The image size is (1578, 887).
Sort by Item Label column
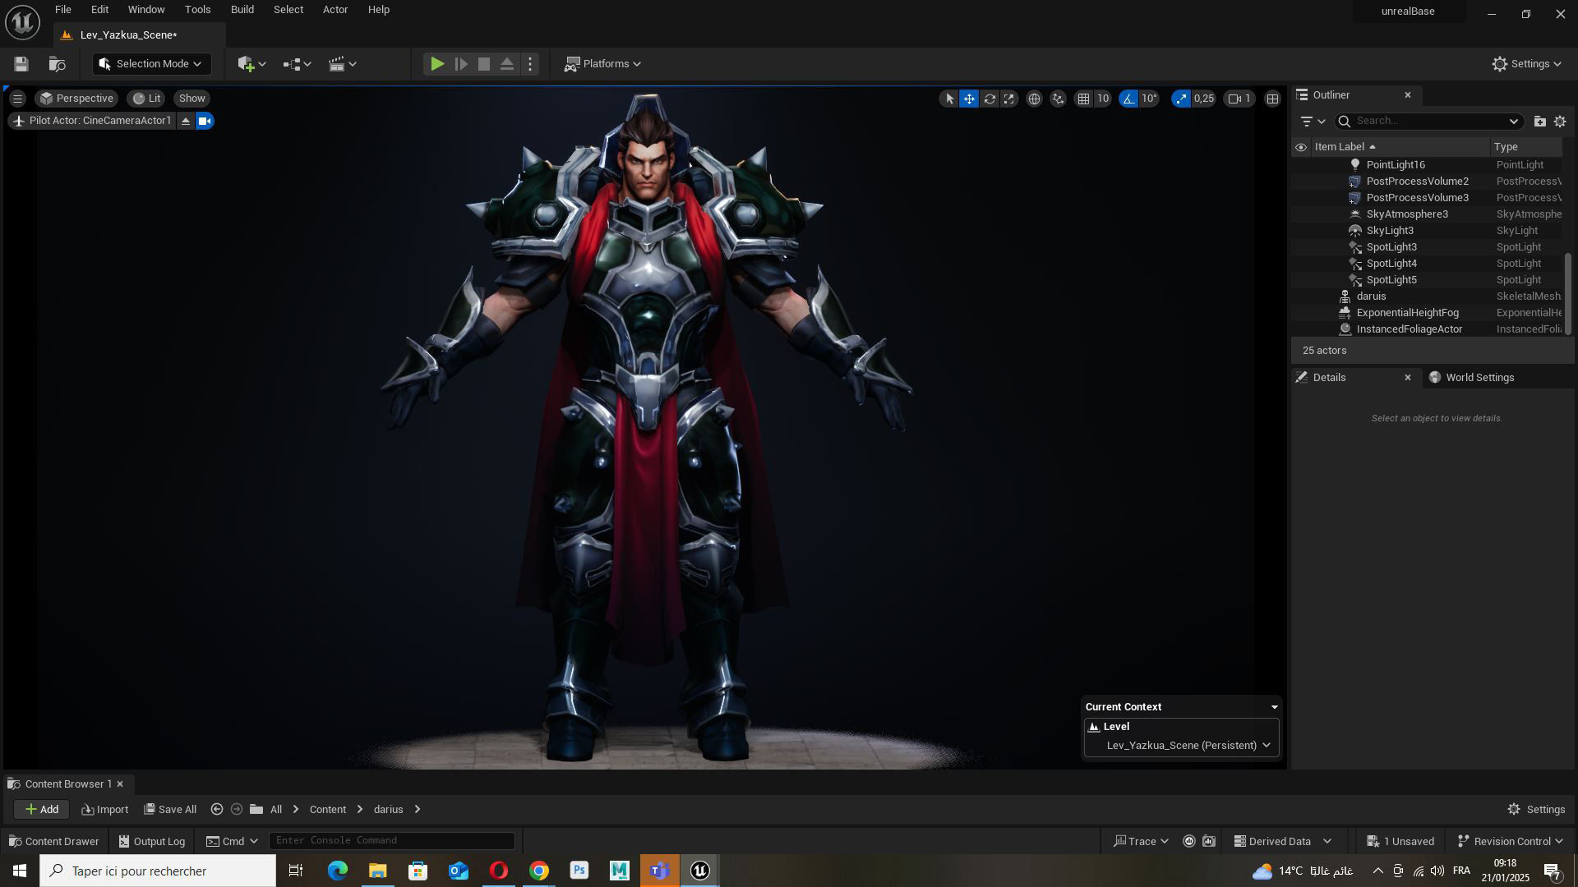tap(1344, 147)
